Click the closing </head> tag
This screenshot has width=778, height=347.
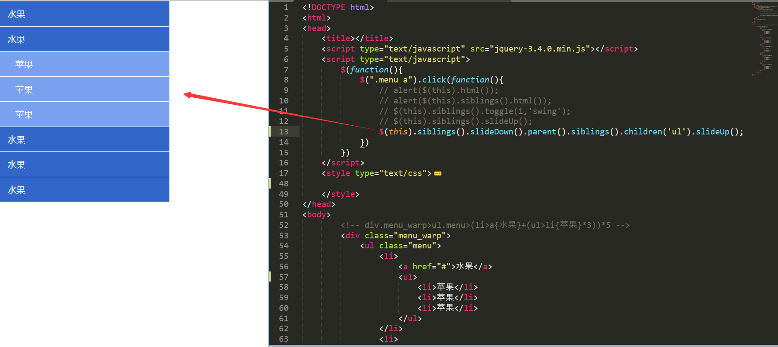[319, 204]
